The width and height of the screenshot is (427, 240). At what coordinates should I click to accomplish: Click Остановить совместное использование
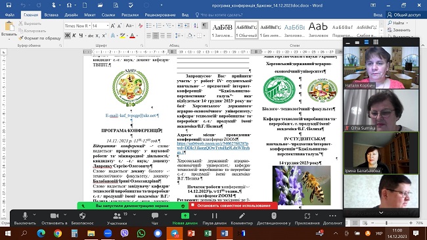[233, 206]
